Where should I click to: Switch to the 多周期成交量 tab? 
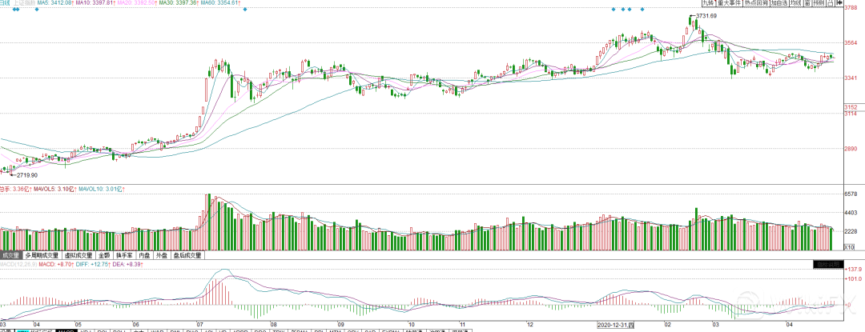click(42, 256)
